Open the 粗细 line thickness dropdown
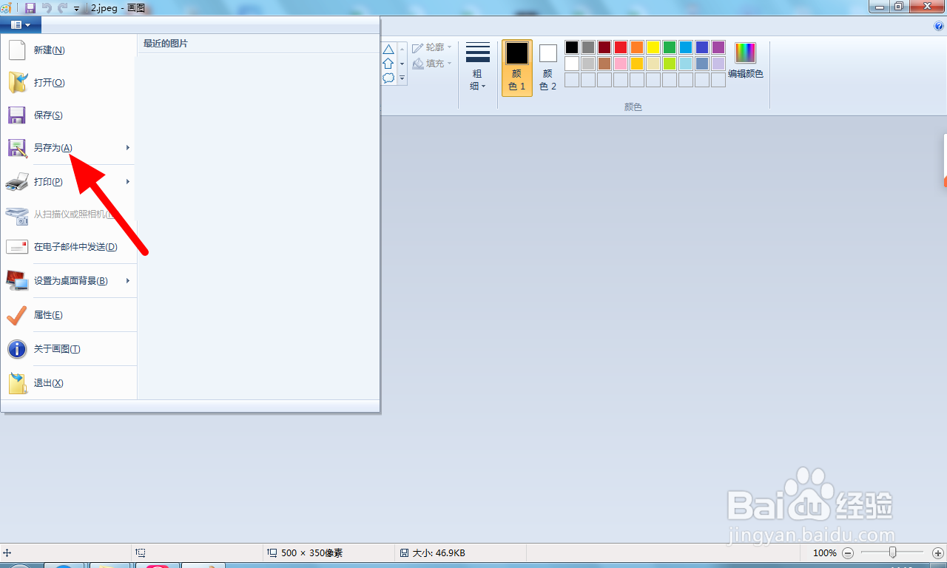This screenshot has width=947, height=568. (x=478, y=68)
